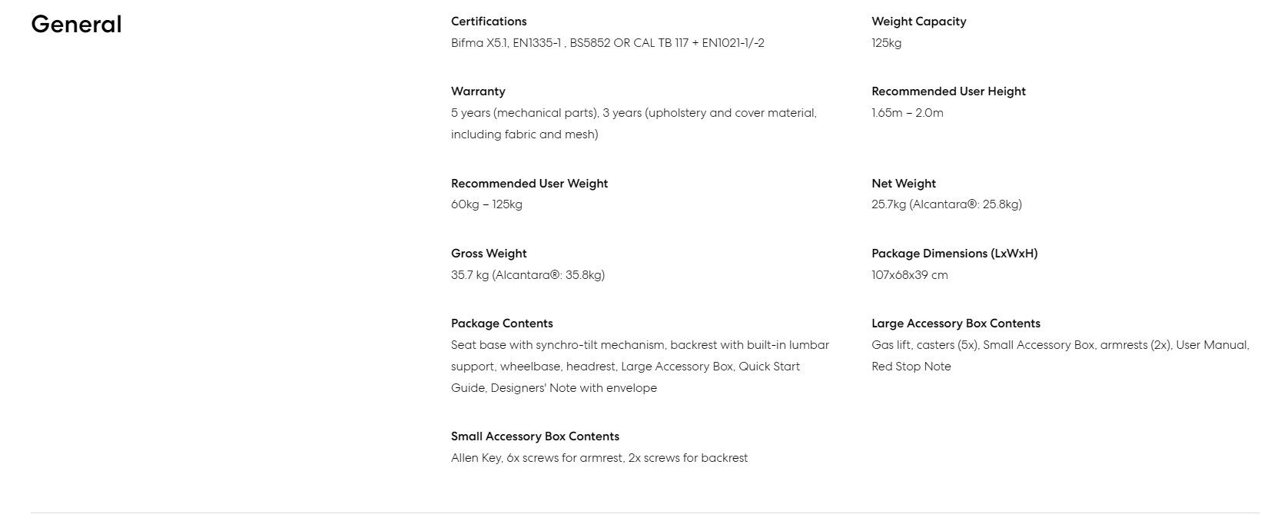Click the Weight Capacity label
Image resolution: width=1261 pixels, height=521 pixels.
(918, 22)
